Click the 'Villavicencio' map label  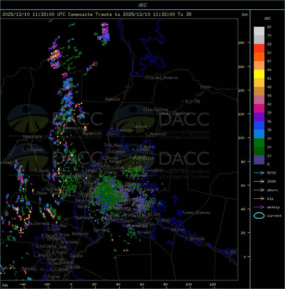coord(69,128)
